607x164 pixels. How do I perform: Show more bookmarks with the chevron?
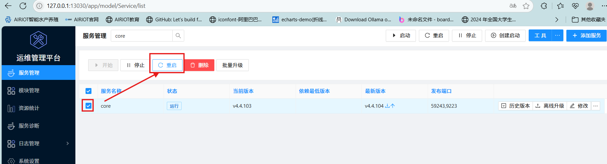557,20
